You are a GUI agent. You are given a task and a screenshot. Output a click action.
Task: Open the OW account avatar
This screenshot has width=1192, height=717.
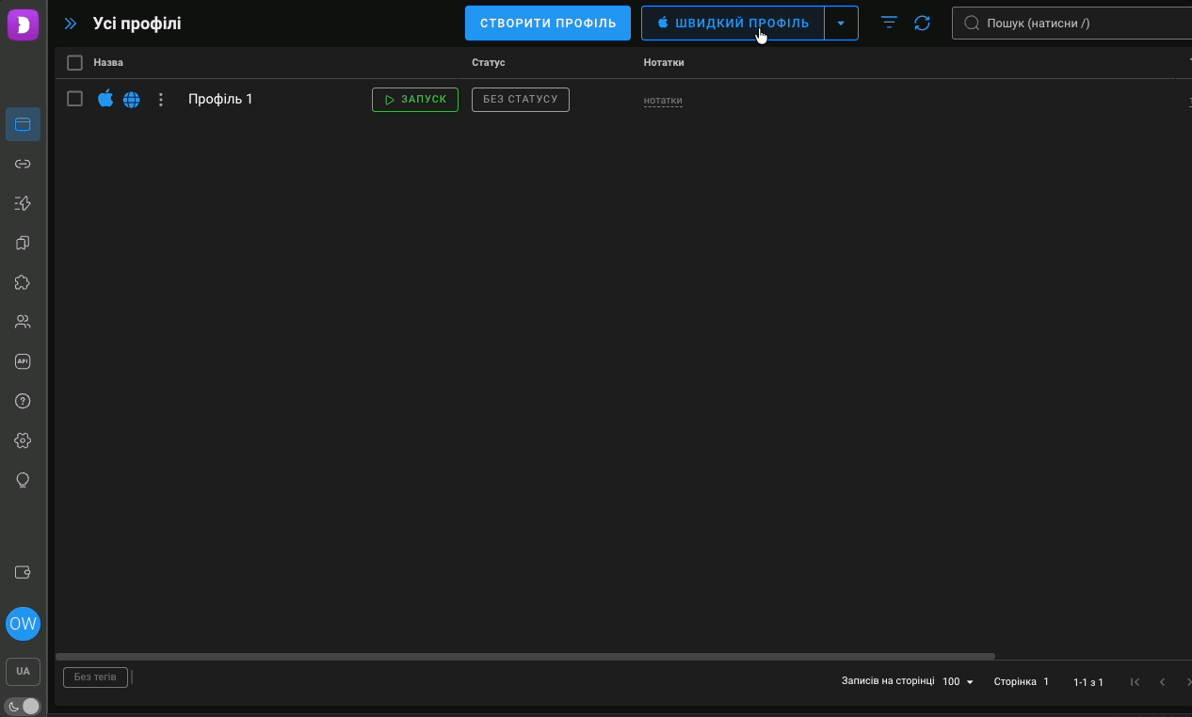pyautogui.click(x=23, y=624)
